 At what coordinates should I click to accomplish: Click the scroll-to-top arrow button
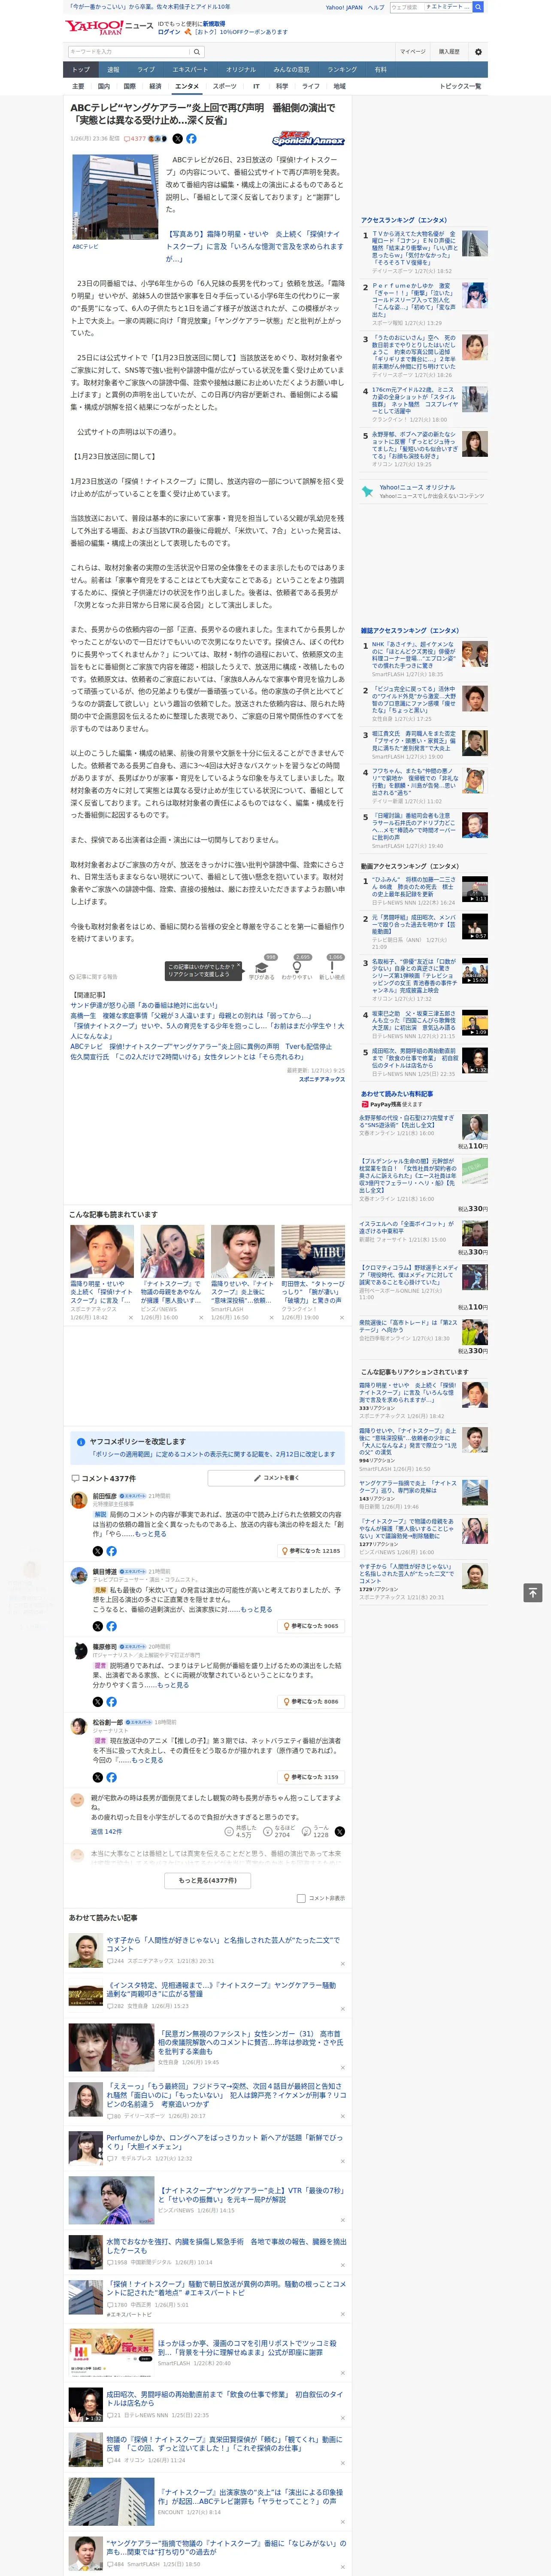(x=533, y=1593)
